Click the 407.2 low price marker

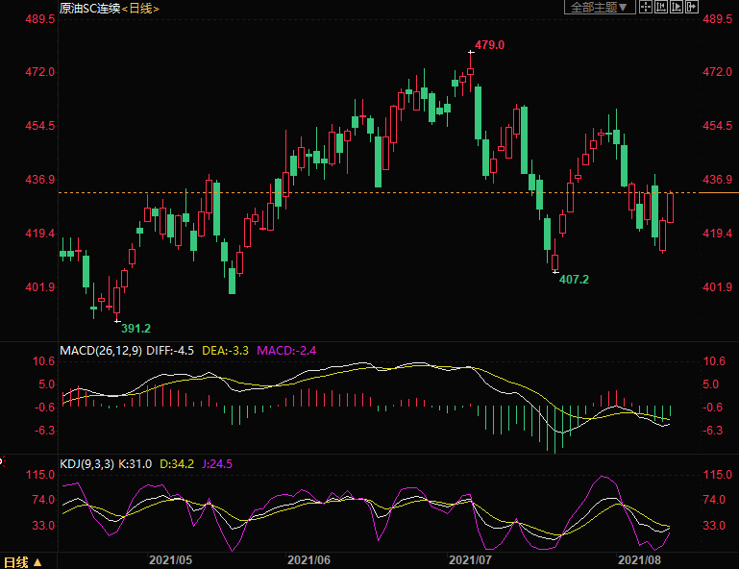pos(574,280)
